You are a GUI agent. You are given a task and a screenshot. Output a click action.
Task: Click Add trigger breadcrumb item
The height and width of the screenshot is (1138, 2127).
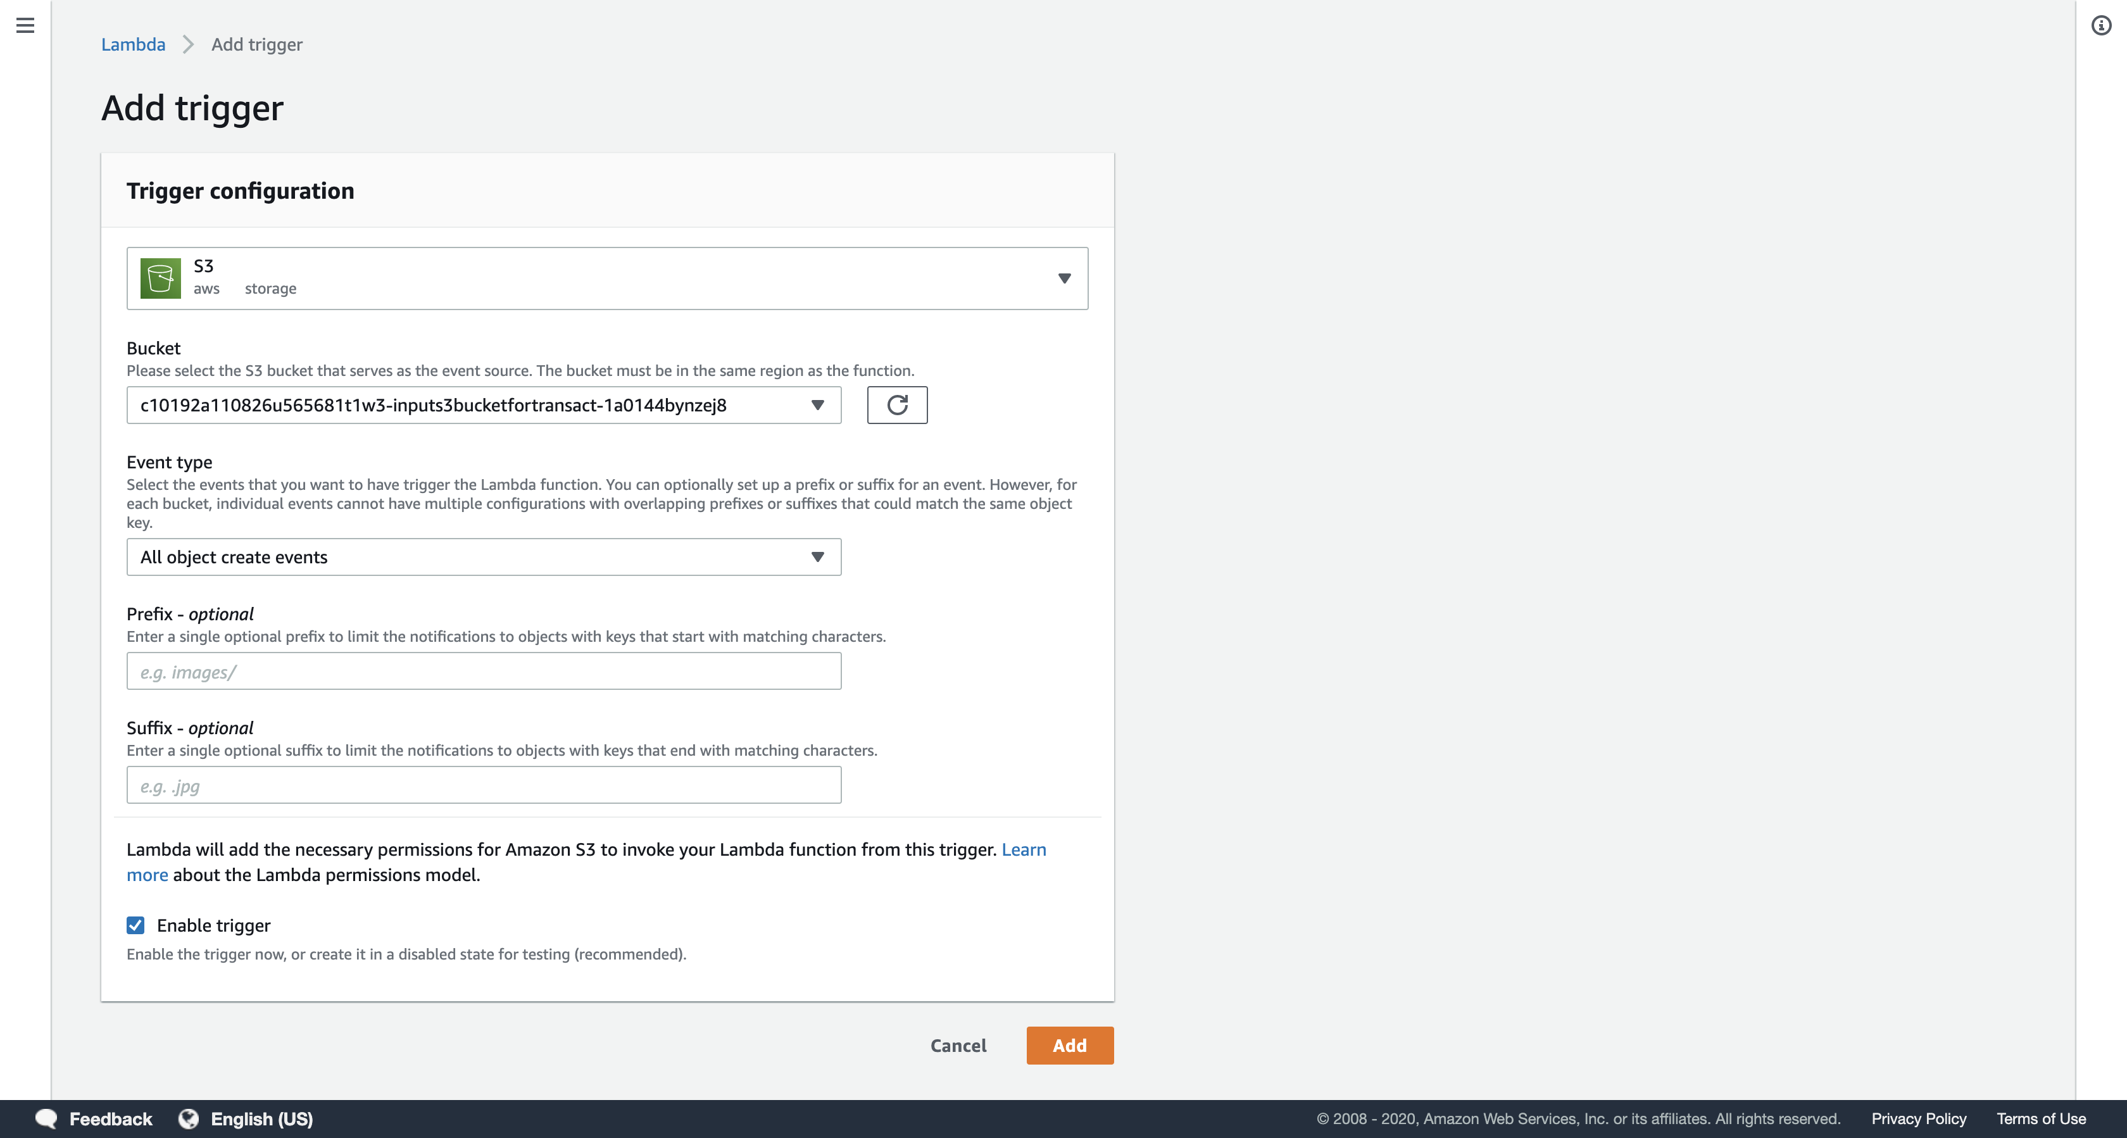coord(257,44)
